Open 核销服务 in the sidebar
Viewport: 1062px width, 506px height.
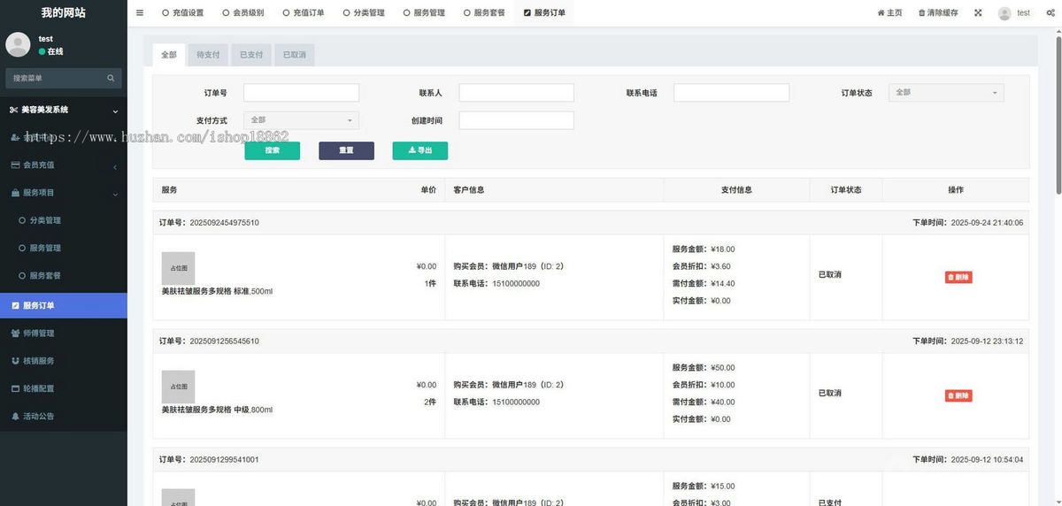[64, 361]
